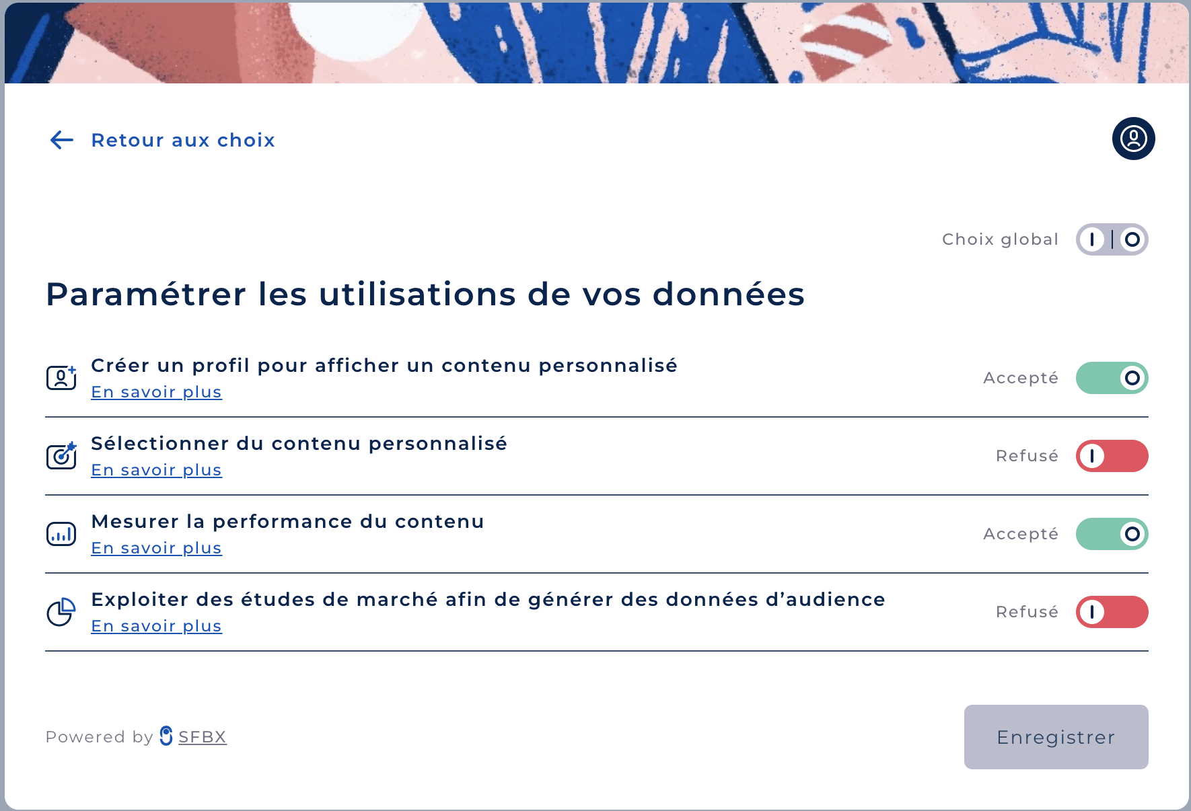
Task: Click I to accept all in Choix global
Action: (x=1093, y=239)
